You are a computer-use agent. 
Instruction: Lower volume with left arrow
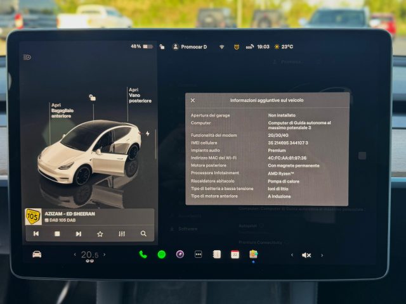(292, 255)
